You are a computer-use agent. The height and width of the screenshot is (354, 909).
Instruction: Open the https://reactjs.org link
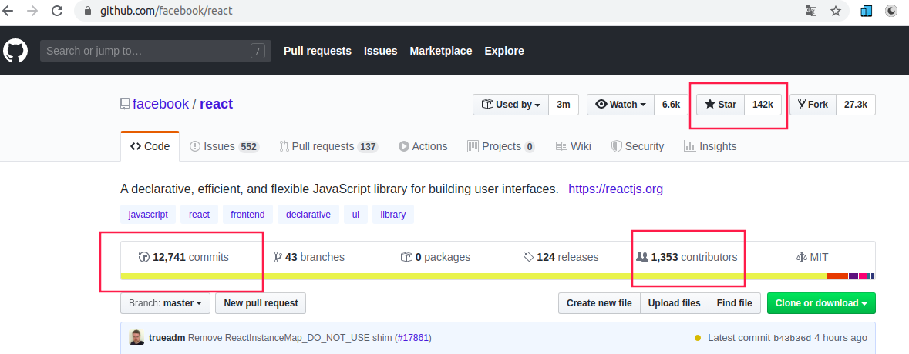pyautogui.click(x=616, y=189)
